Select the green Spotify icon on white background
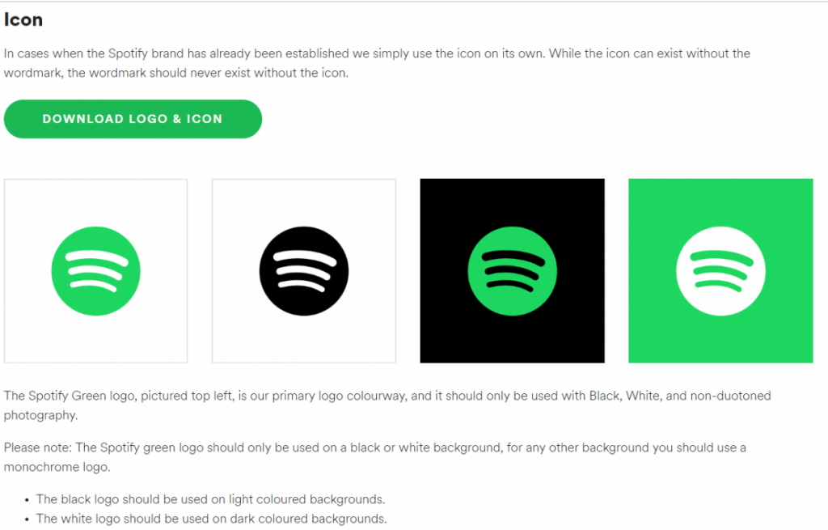 point(95,270)
